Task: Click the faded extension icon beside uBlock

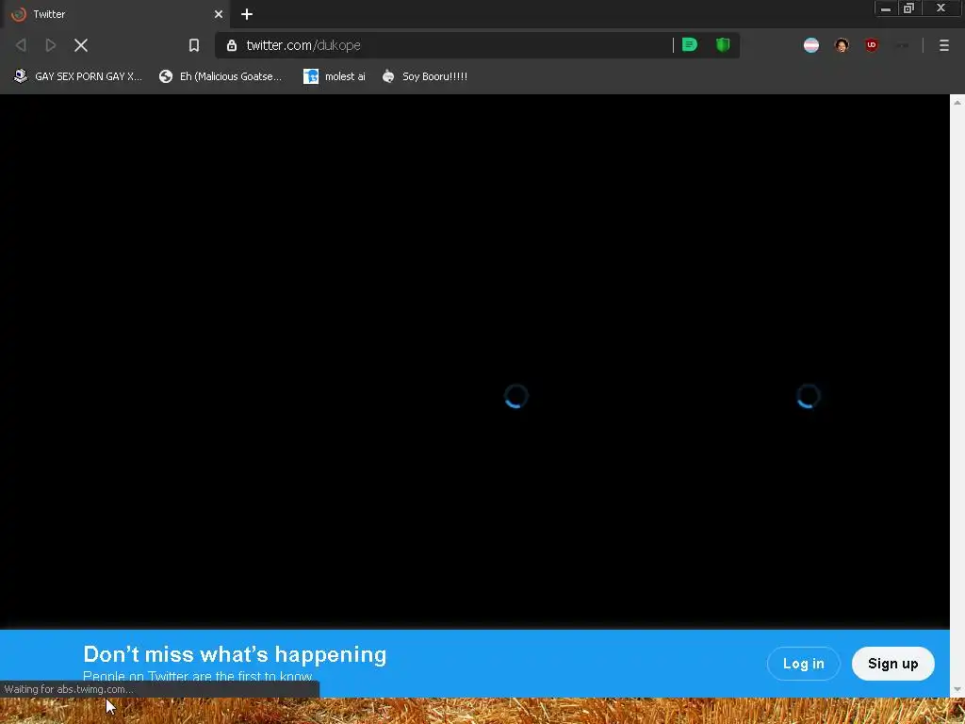Action: tap(902, 45)
